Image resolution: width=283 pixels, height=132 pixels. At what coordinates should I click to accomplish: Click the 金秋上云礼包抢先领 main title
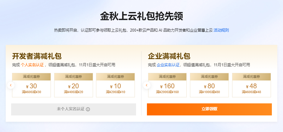click(141, 16)
